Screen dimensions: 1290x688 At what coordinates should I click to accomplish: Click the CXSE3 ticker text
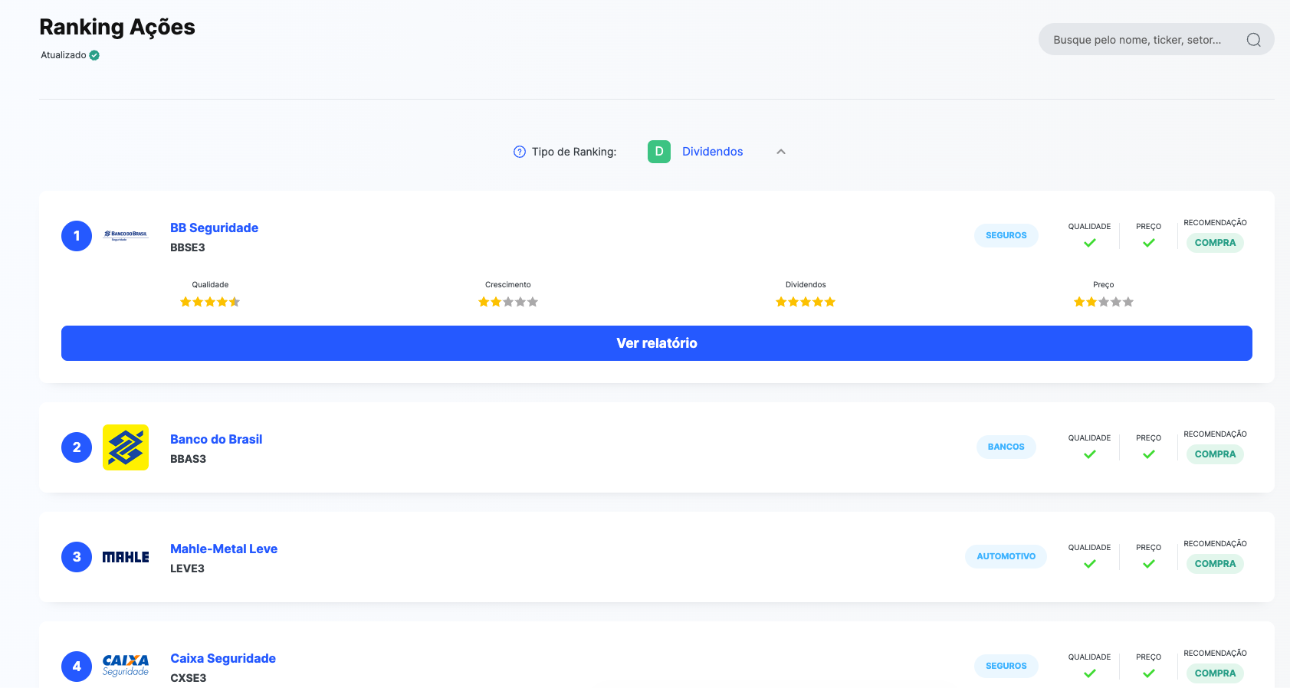click(x=189, y=678)
